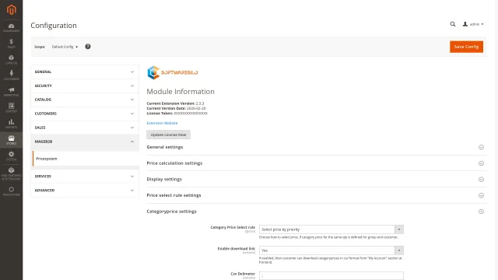Image resolution: width=498 pixels, height=280 pixels.
Task: Click the Current Extension Version text
Action: [x=175, y=103]
